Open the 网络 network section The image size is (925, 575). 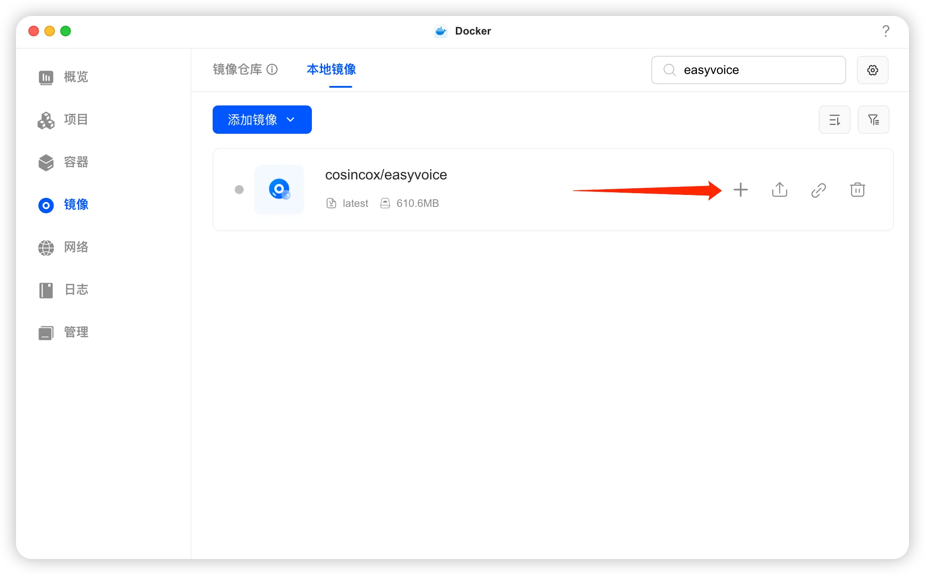click(x=63, y=247)
